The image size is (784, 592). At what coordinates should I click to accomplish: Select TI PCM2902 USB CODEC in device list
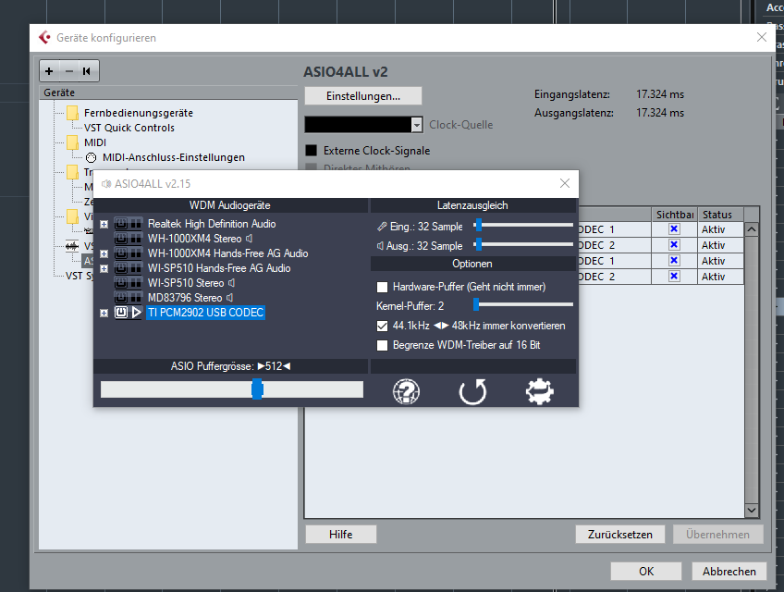pos(205,313)
